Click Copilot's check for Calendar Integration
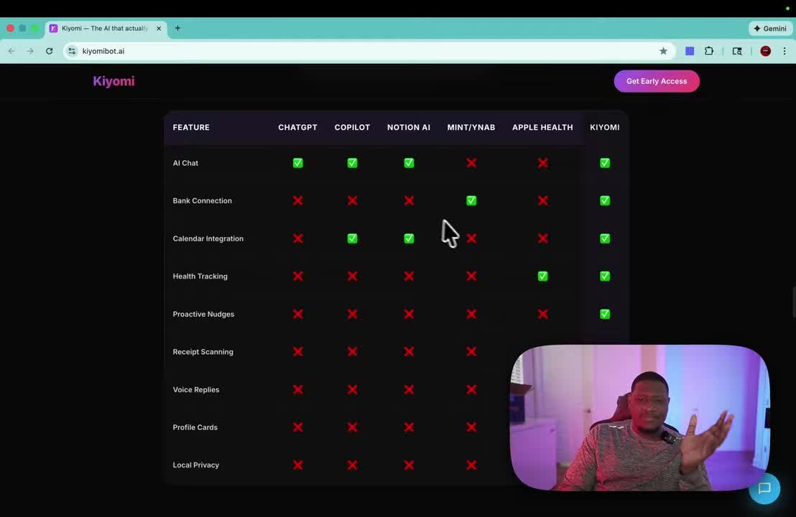Image resolution: width=796 pixels, height=517 pixels. point(352,238)
